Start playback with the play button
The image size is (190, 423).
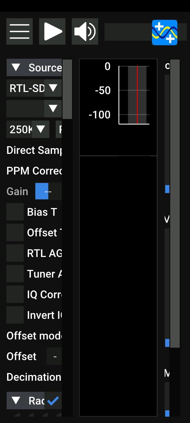(52, 31)
